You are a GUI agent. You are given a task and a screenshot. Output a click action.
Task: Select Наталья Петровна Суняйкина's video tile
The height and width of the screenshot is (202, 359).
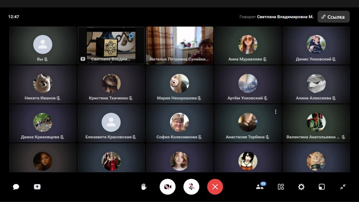coord(179,45)
